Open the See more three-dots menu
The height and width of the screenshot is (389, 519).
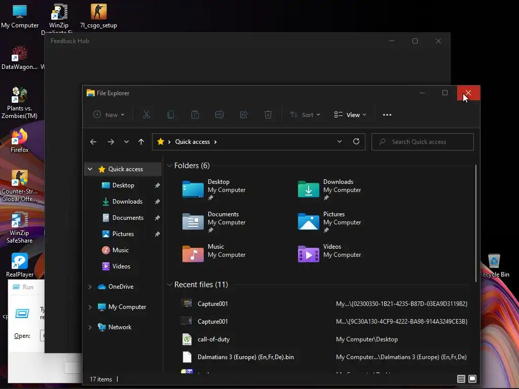click(x=387, y=115)
